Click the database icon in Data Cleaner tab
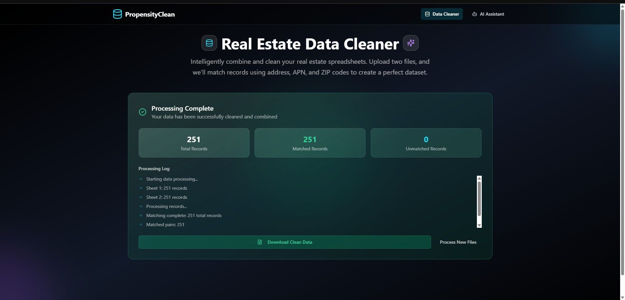 (427, 14)
